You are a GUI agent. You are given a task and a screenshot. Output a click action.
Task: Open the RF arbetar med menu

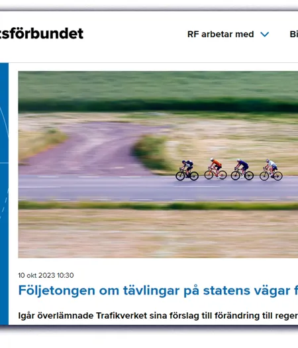point(228,34)
